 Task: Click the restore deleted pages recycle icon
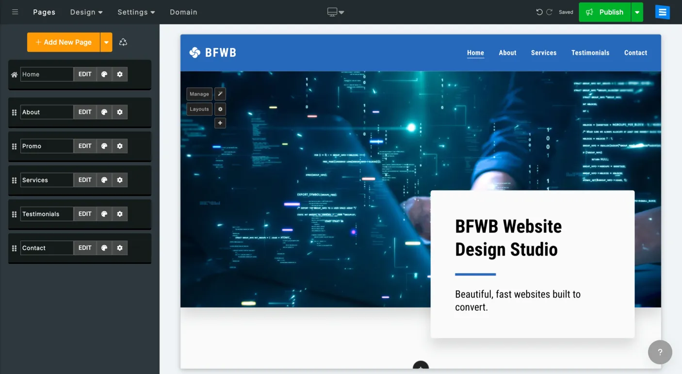pos(123,42)
